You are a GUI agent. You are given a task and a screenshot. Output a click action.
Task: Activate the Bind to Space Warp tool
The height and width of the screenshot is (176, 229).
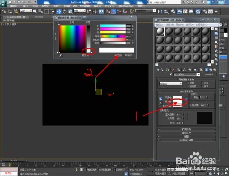point(16,11)
